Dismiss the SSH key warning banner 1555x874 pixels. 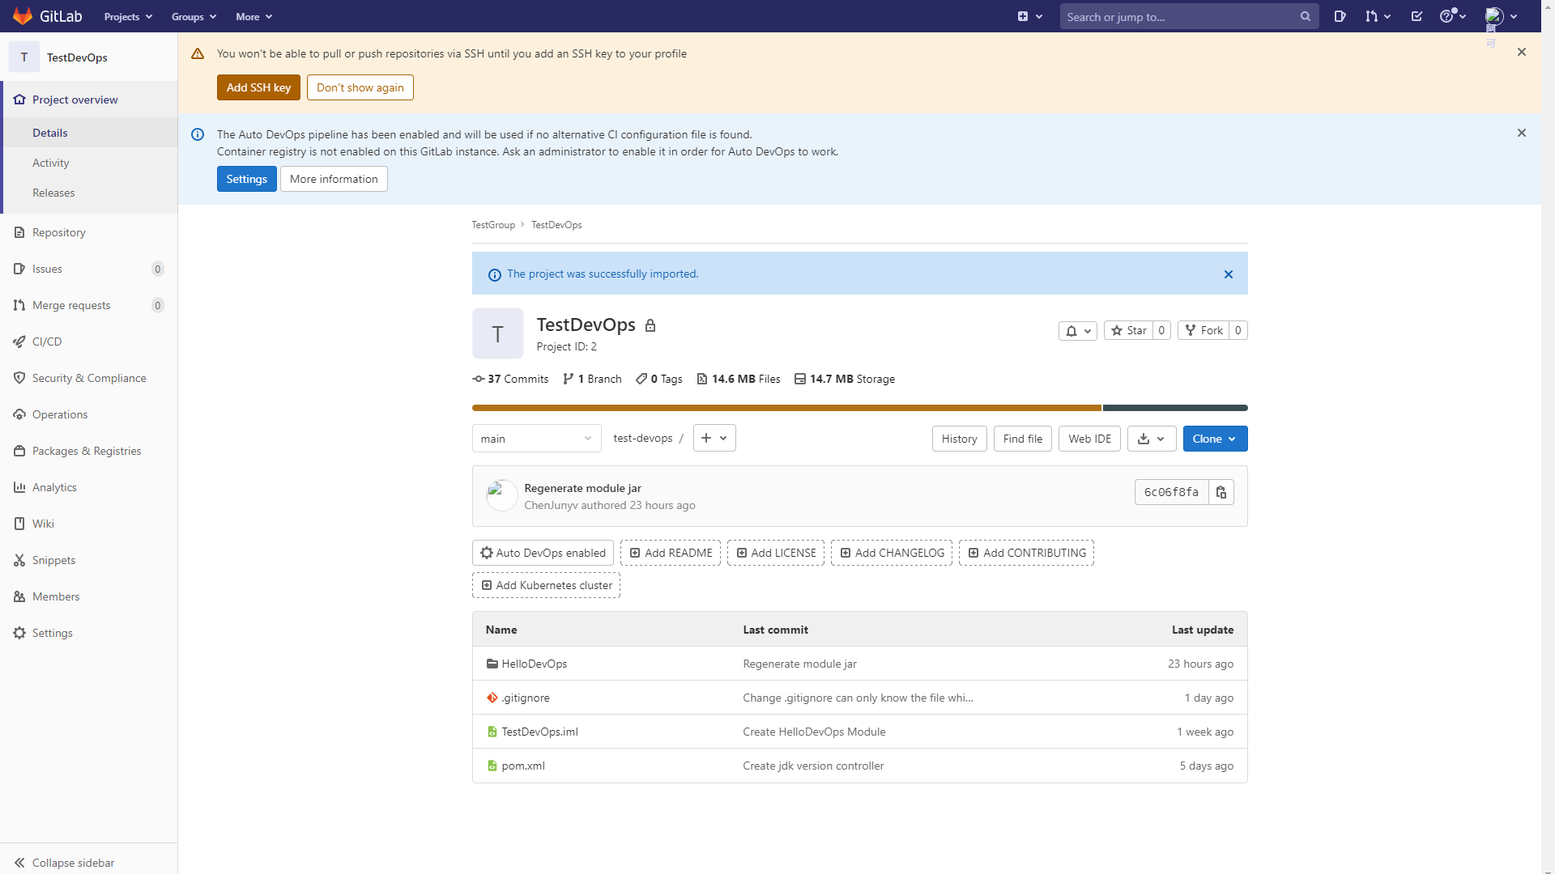point(1522,52)
